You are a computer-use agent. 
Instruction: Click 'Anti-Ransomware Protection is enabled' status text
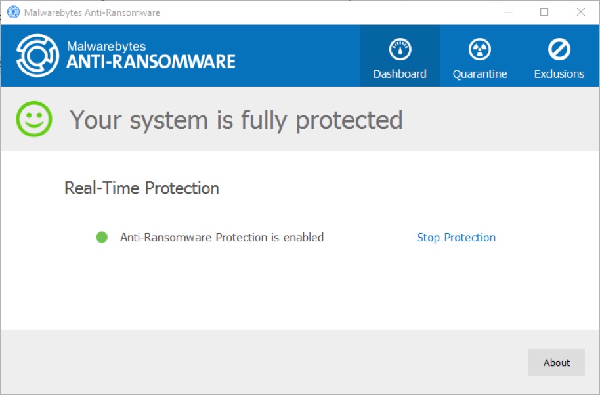222,238
